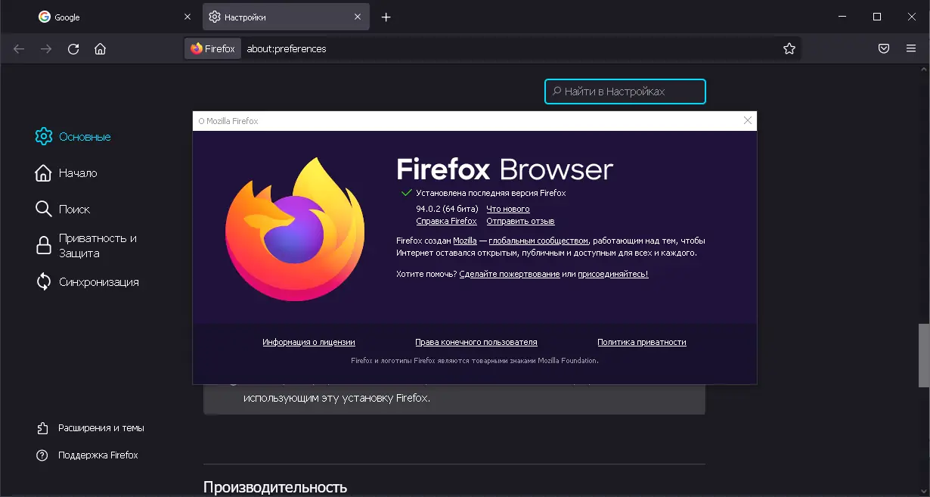The image size is (930, 497).
Task: Open Политика приватности
Action: 640,342
